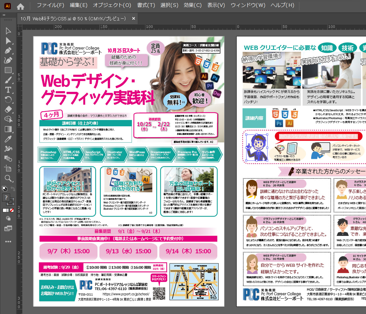The width and height of the screenshot is (366, 314).
Task: Open the drawing mode options
Action: click(8, 219)
